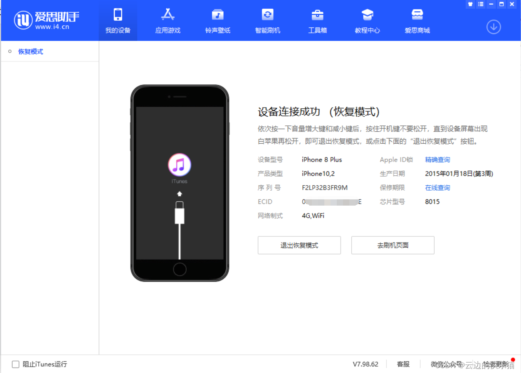Click the skin (shirt) icon in title bar

pos(471,4)
